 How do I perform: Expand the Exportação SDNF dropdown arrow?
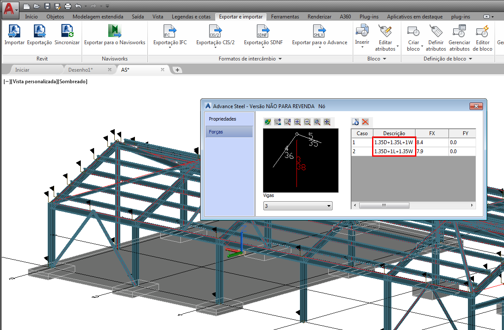pyautogui.click(x=263, y=48)
